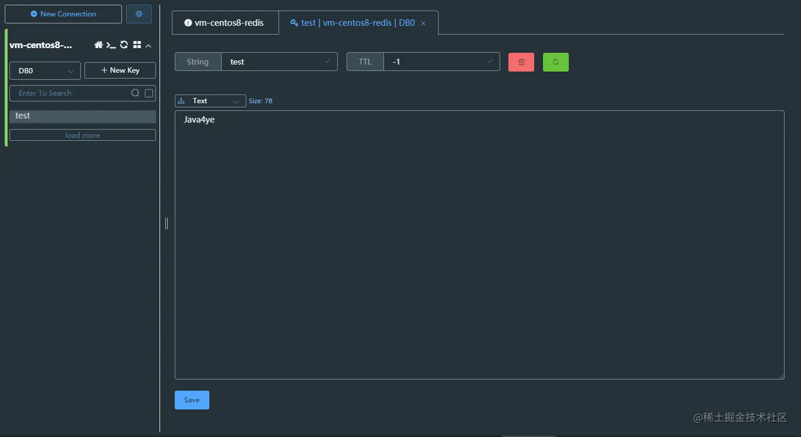Delete key with red trash button
The image size is (801, 437).
[x=521, y=62]
